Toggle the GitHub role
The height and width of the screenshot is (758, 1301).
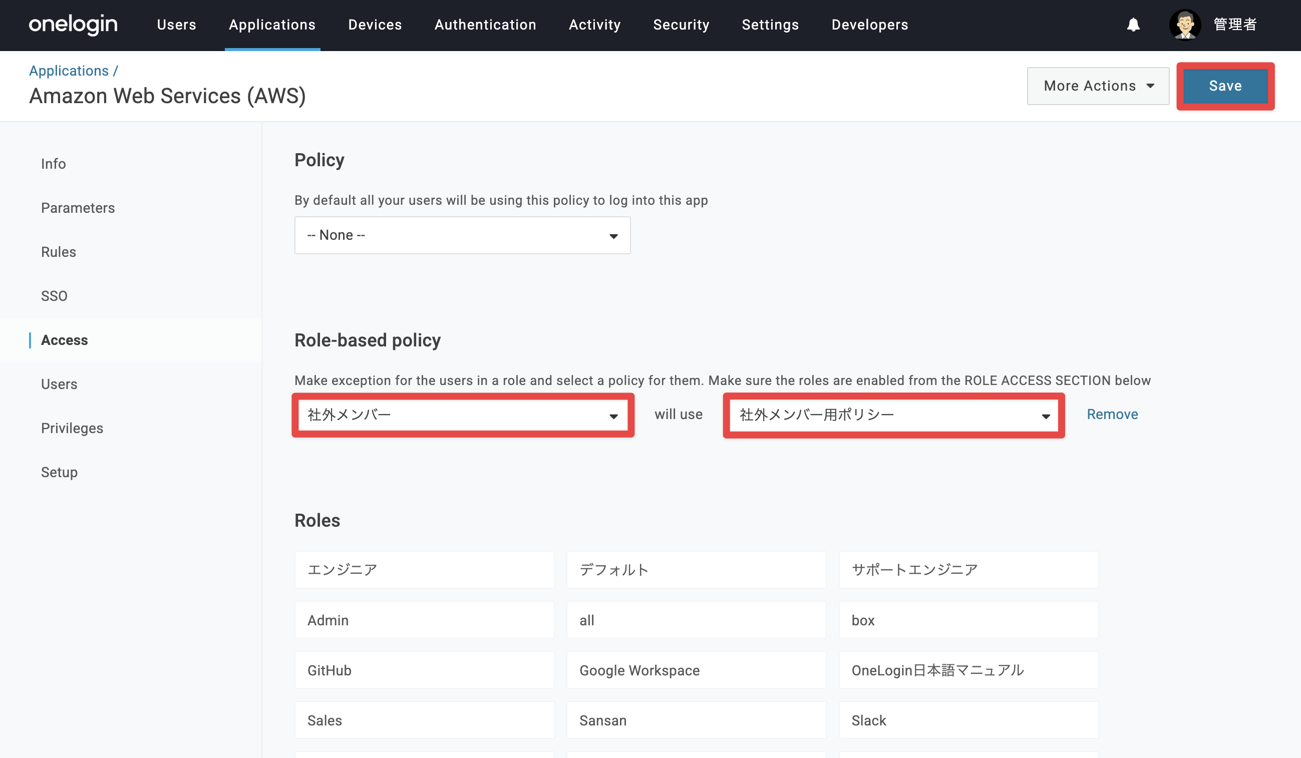tap(424, 670)
